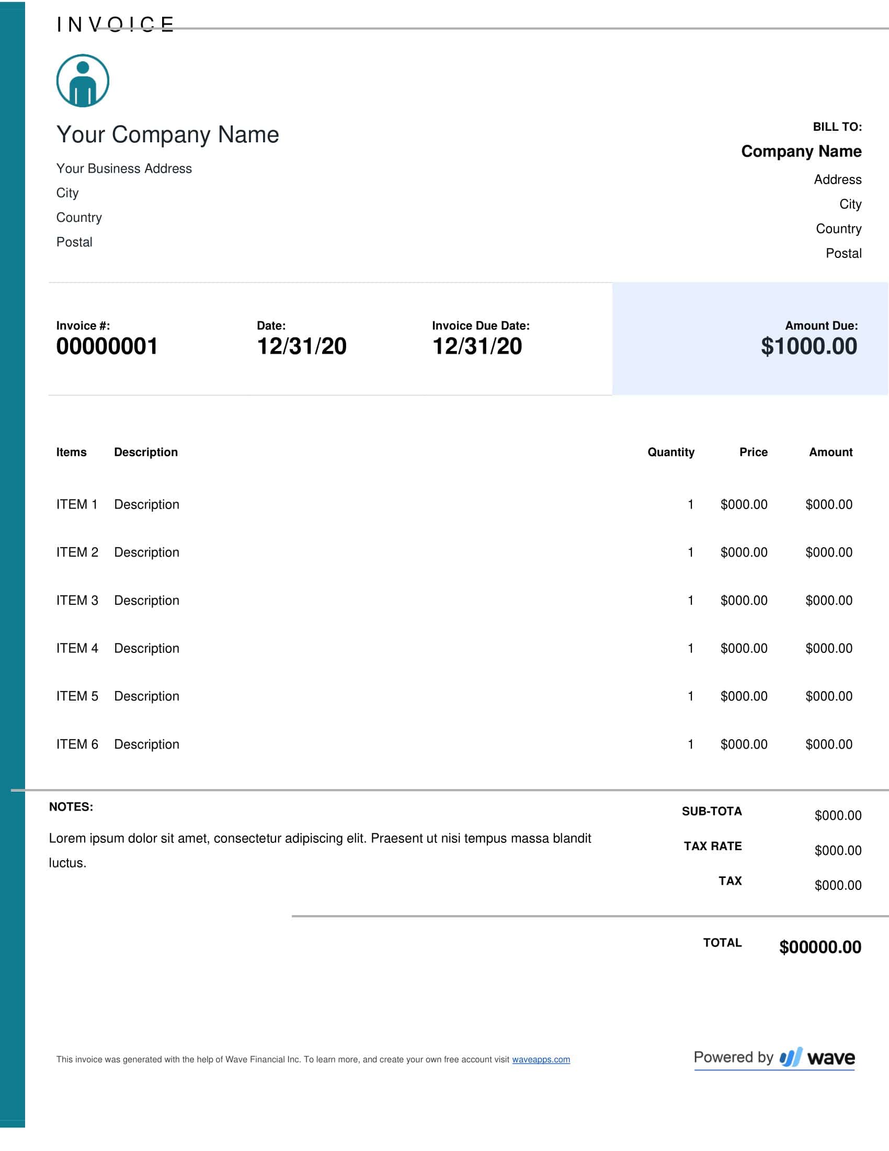
Task: Click the 'Your Business Address' line
Action: (124, 168)
